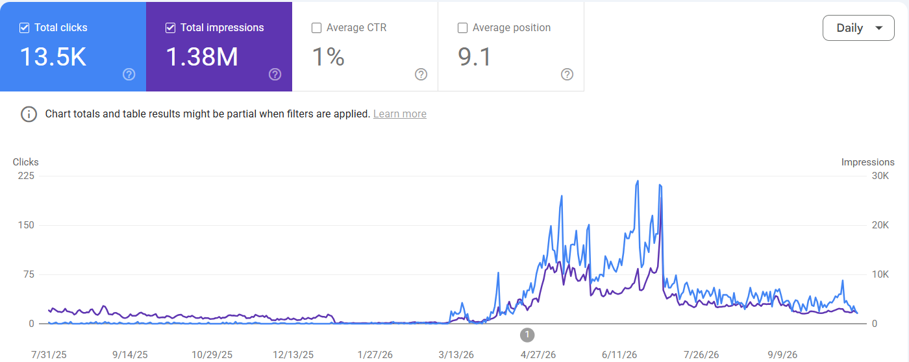Click the 10K impressions axis value
The image size is (909, 362).
pos(880,274)
